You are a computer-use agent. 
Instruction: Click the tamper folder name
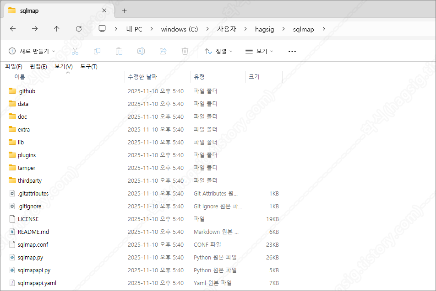(27, 168)
